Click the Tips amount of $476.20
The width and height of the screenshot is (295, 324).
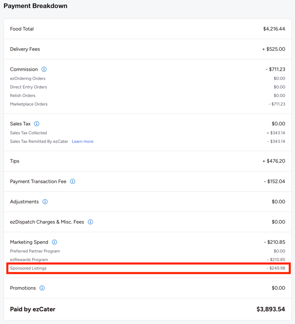point(274,161)
